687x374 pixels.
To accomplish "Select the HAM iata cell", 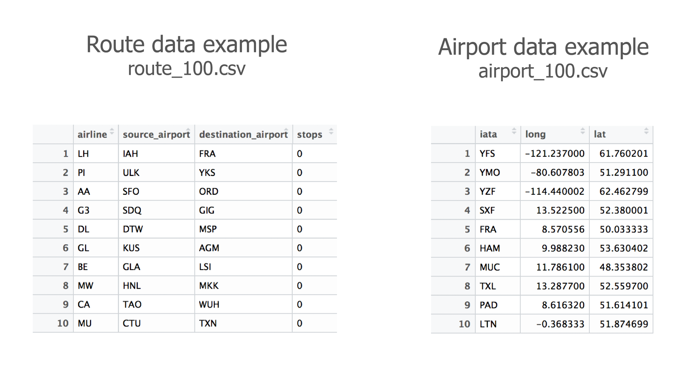I will pyautogui.click(x=490, y=248).
